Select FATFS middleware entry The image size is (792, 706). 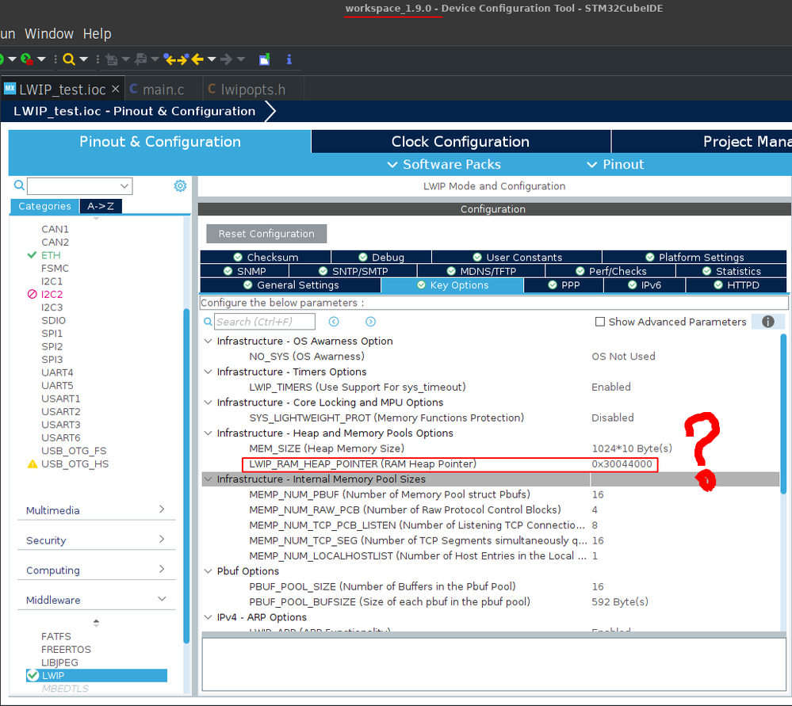(56, 636)
